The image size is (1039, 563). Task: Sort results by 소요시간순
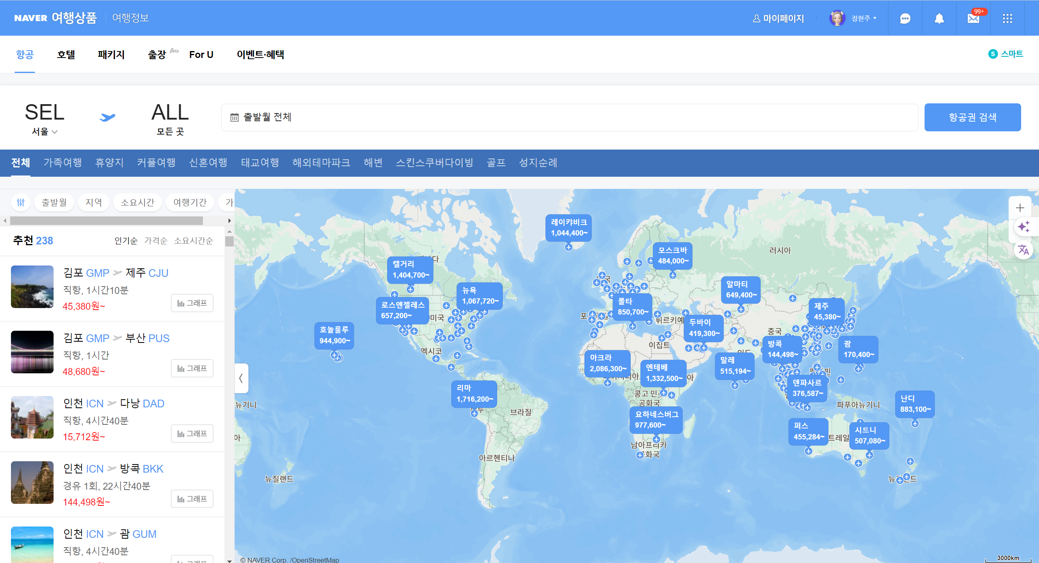[x=193, y=241]
